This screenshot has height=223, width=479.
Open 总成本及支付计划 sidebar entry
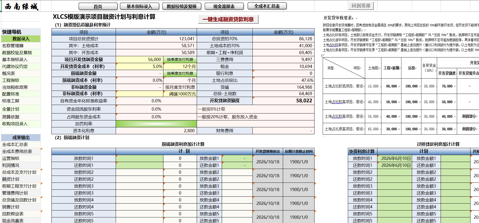tap(21, 172)
